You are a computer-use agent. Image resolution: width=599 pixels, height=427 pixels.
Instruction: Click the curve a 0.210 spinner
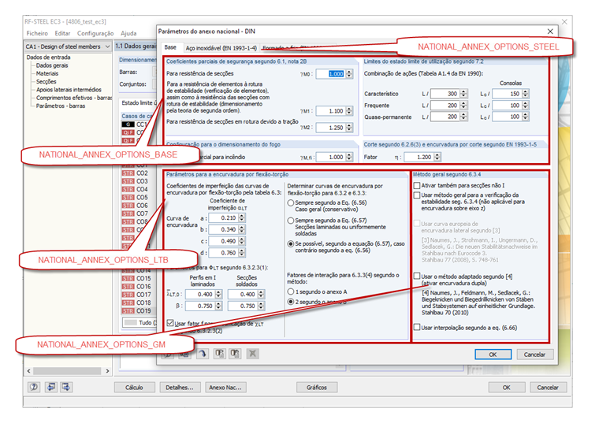[x=241, y=217]
